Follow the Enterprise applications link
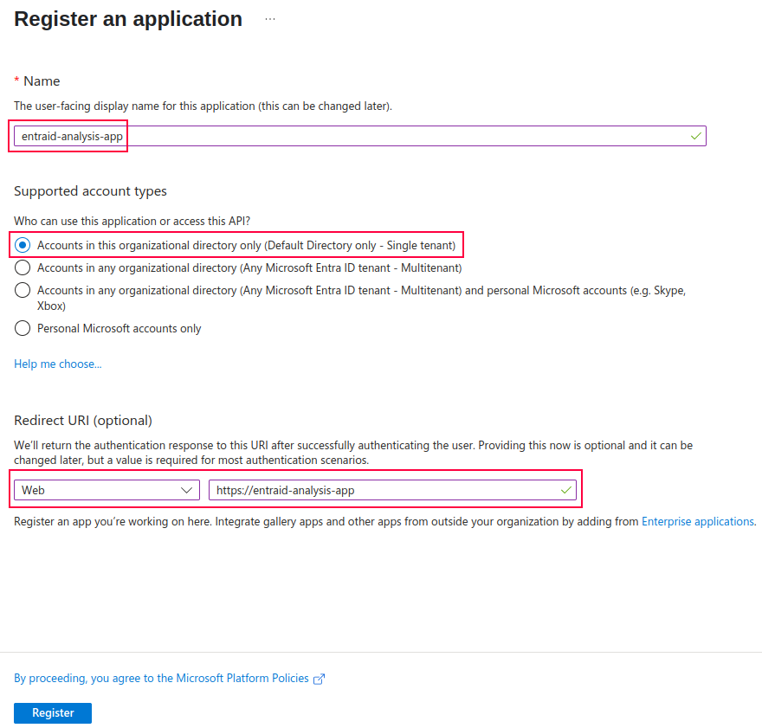Viewport: 762px width, 728px height. tap(697, 521)
